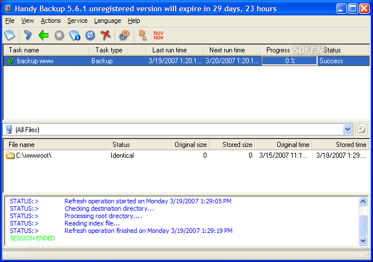
Task: Sort by Stored time column
Action: point(340,145)
